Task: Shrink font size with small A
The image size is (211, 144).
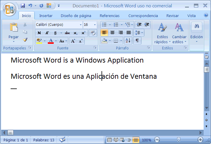Action: point(81,41)
